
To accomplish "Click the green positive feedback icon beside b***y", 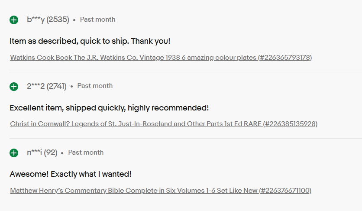I will (14, 20).
